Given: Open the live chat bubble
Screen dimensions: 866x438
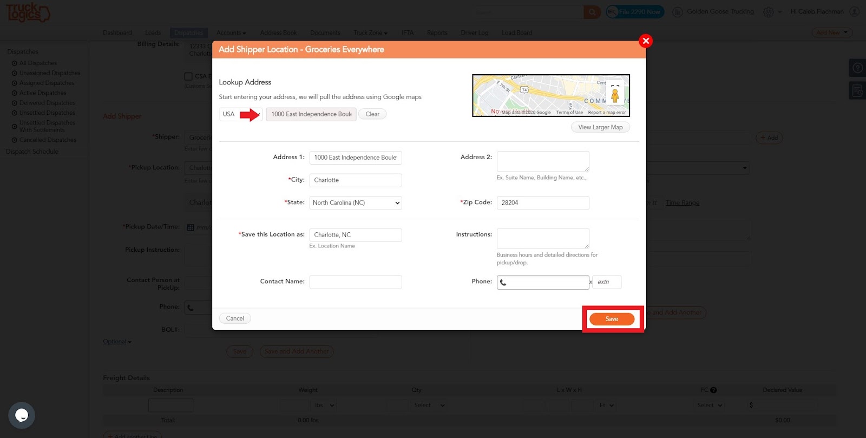Looking at the screenshot, I should [22, 415].
